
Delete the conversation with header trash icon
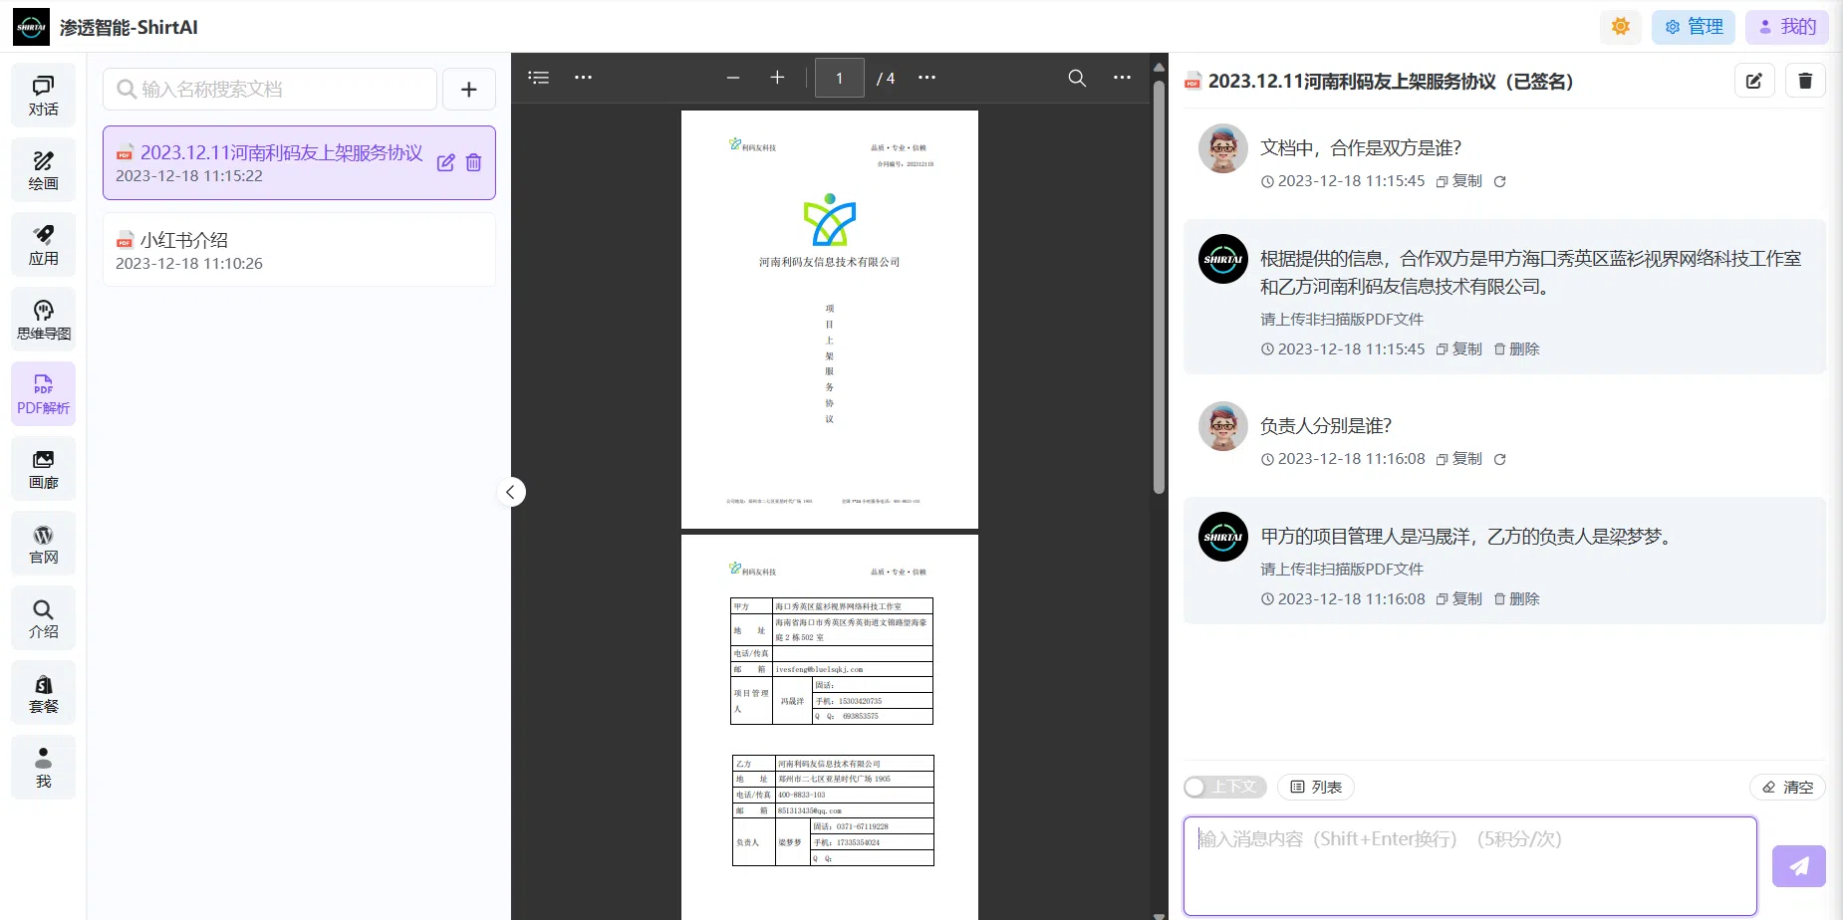(1805, 81)
